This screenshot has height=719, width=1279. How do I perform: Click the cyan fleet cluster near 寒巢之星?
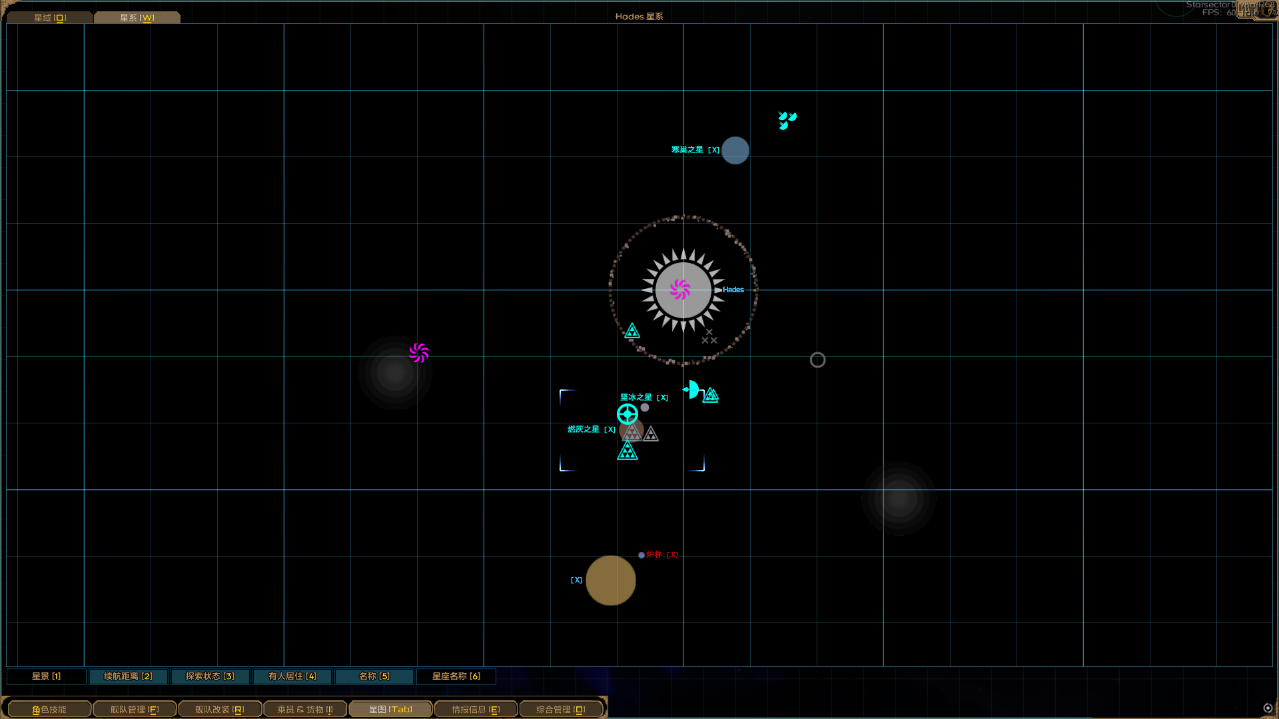coord(787,120)
